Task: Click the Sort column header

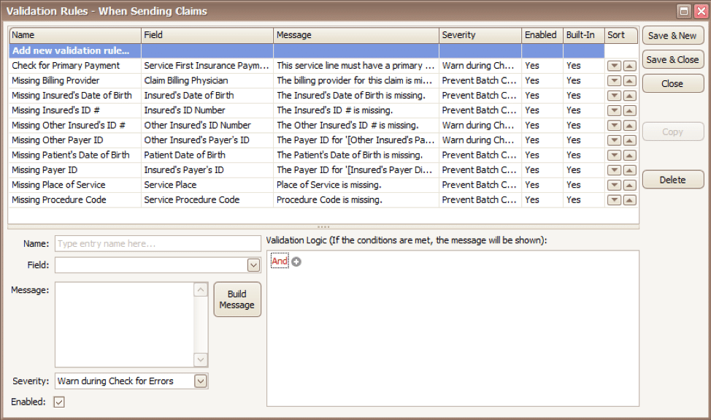Action: [621, 35]
